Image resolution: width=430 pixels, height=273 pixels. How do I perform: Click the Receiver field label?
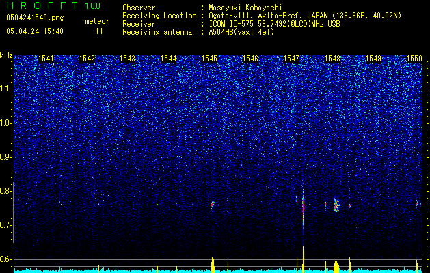pos(139,24)
